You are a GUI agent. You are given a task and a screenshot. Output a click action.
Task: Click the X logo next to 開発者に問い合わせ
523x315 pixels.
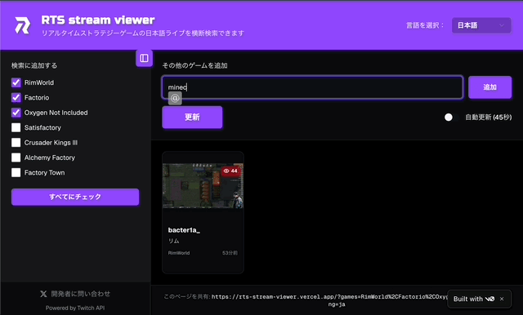coord(43,294)
